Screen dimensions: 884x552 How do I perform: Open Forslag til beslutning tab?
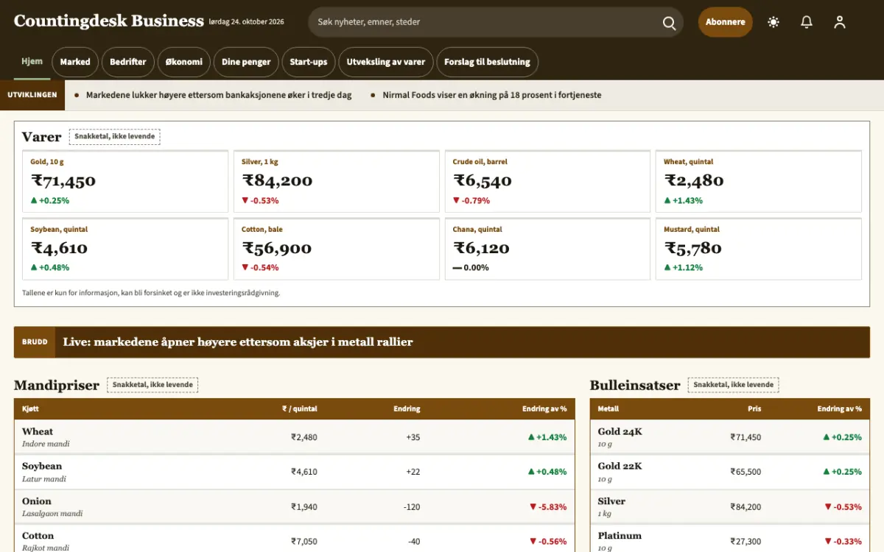(487, 62)
